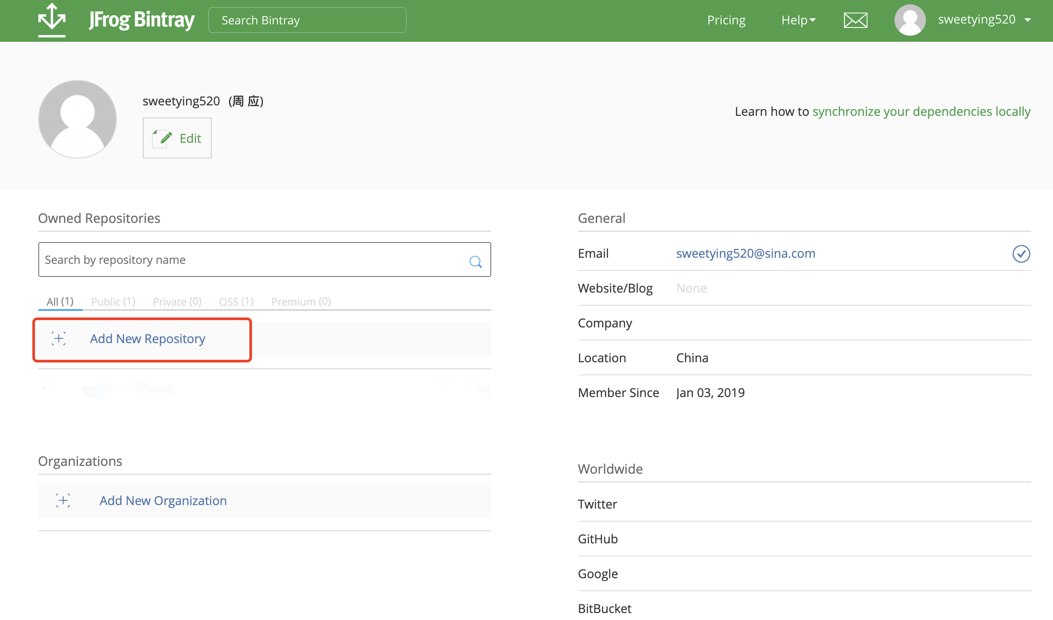Viewport: 1053px width, 620px height.
Task: Click the repository search magnifier icon
Action: 475,261
